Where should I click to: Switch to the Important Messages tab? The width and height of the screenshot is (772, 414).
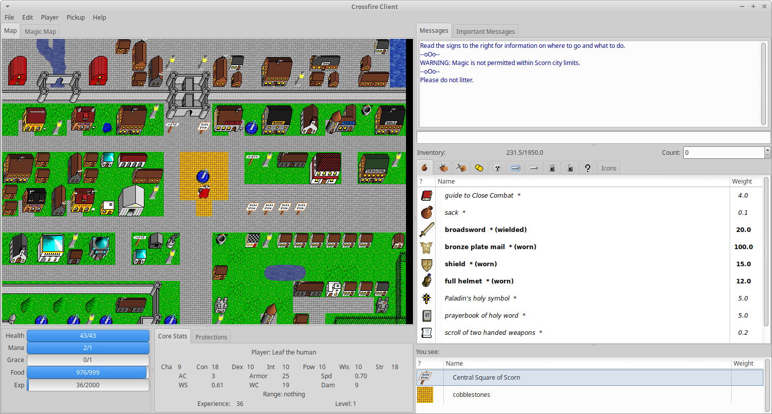click(x=485, y=31)
